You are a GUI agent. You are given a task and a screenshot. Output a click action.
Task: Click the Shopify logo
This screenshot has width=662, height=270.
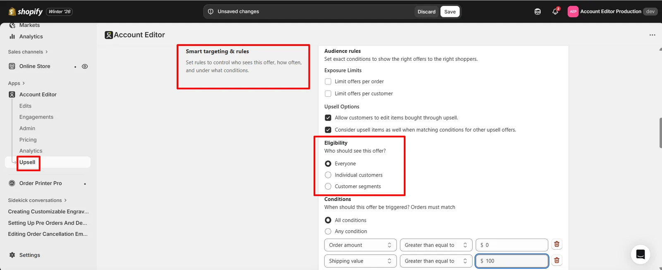click(26, 12)
